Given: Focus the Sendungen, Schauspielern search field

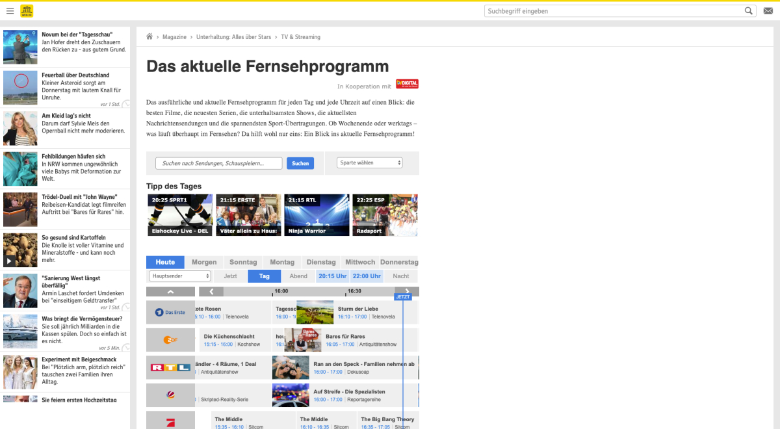Looking at the screenshot, I should click(219, 163).
